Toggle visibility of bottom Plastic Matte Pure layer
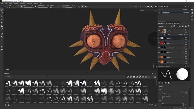 point(159,62)
